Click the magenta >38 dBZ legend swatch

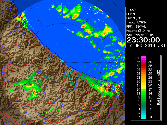point(144,58)
